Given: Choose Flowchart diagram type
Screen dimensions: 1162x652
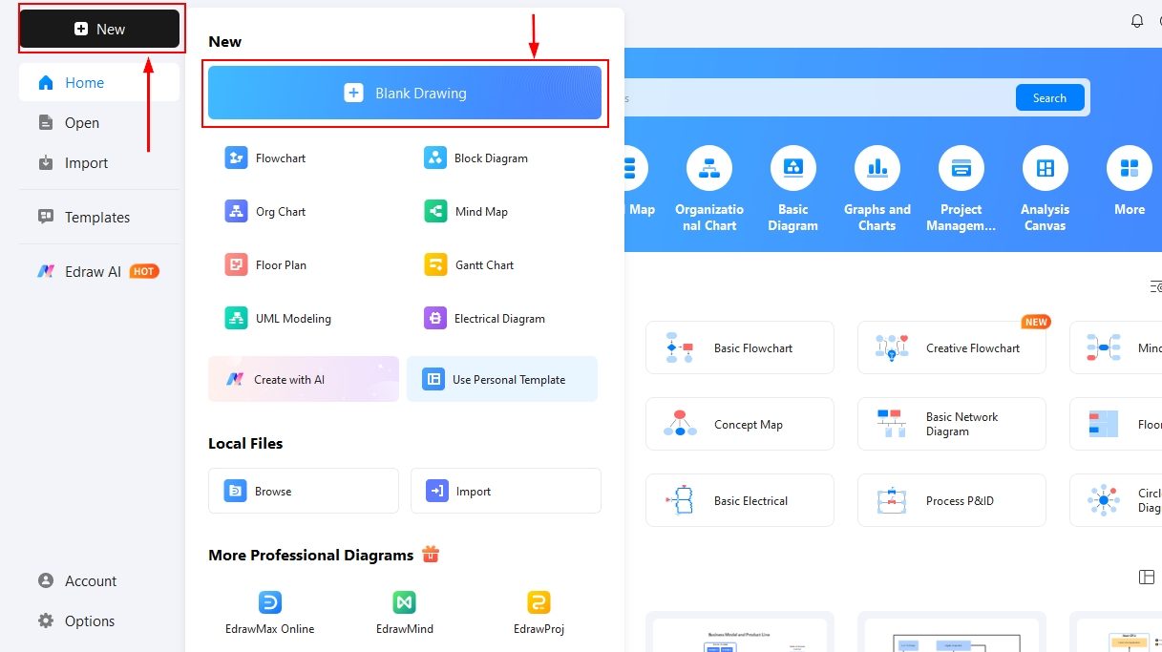Looking at the screenshot, I should coord(266,158).
